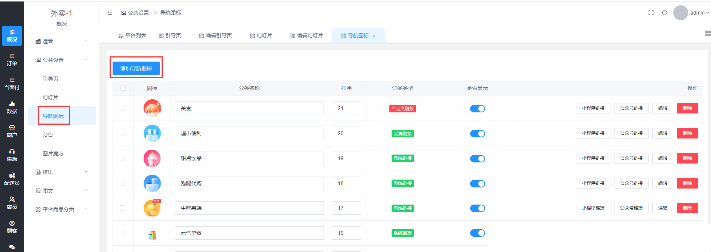Open the 顾客 customers sidebar icon
Viewport: 711px width, 252px height.
click(x=12, y=227)
